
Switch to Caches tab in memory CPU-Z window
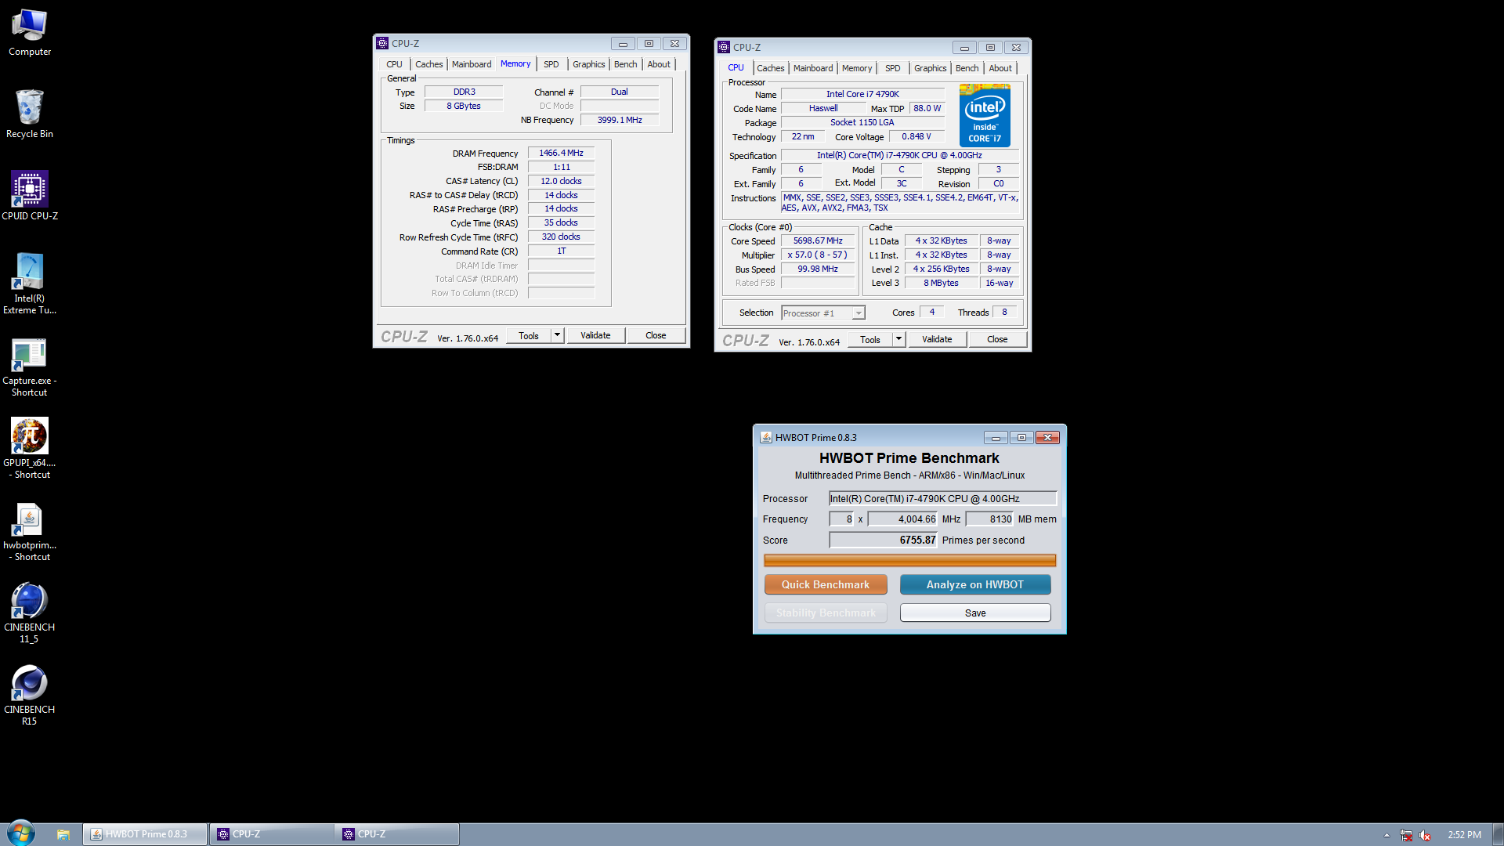tap(428, 64)
